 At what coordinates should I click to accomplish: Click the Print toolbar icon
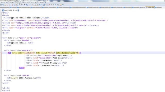(x=10, y=5)
